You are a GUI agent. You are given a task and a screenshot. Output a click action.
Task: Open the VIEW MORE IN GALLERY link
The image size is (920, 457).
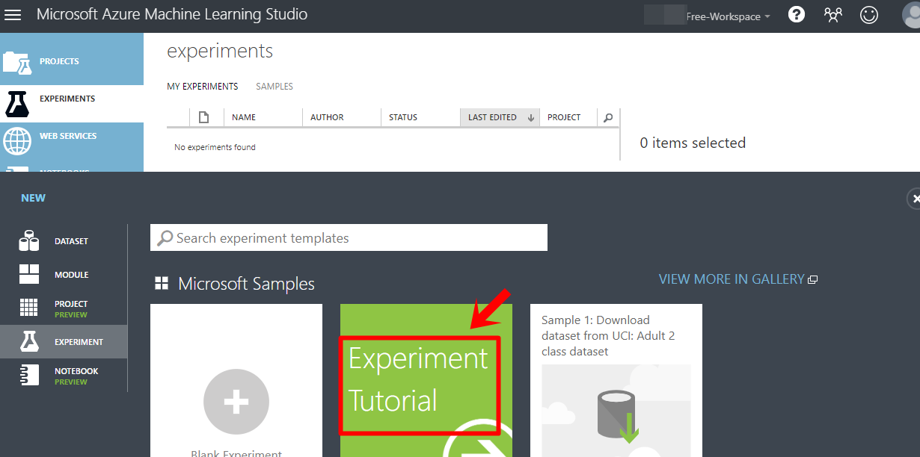tap(731, 279)
